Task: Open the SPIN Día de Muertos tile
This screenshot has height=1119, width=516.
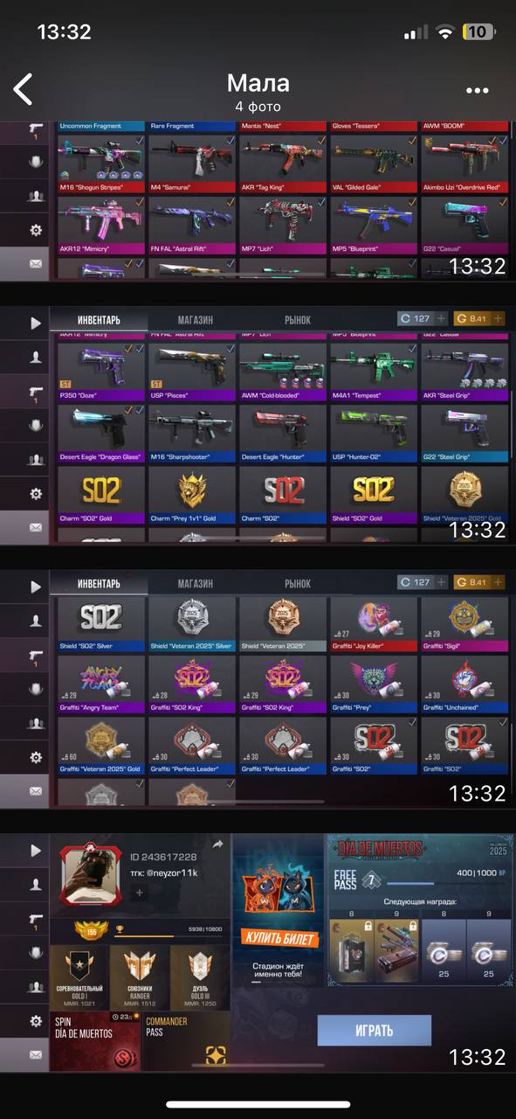Action: click(x=94, y=1041)
